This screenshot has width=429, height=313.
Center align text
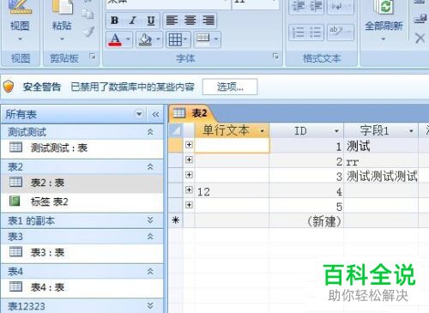(190, 21)
